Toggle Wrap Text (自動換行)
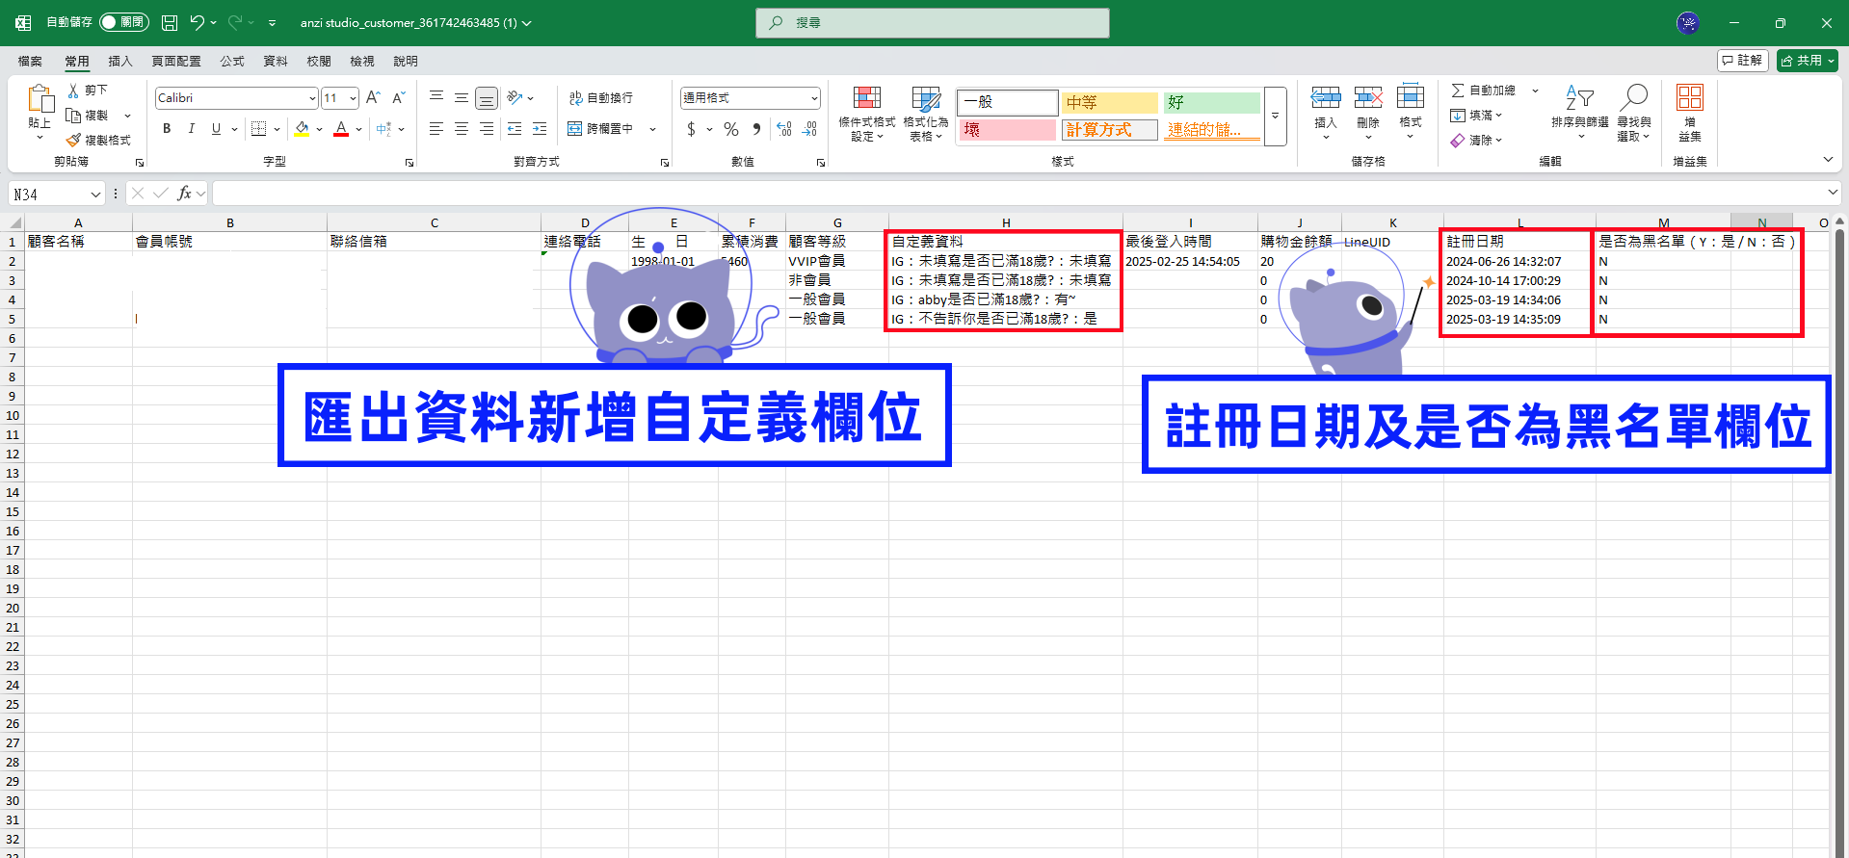The width and height of the screenshot is (1849, 858). (601, 98)
